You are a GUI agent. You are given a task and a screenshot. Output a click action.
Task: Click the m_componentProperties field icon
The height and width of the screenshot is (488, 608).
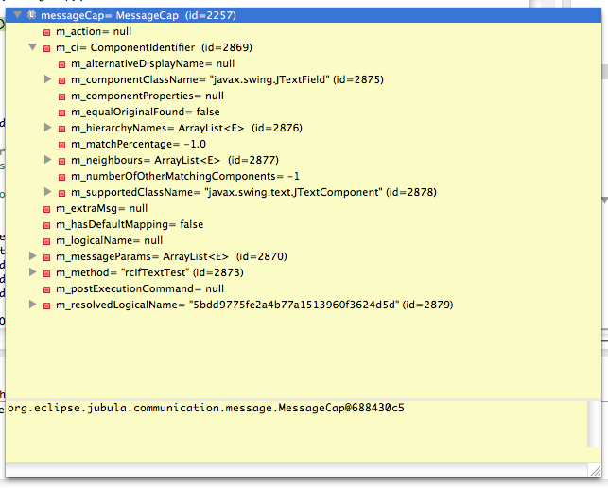[x=61, y=96]
